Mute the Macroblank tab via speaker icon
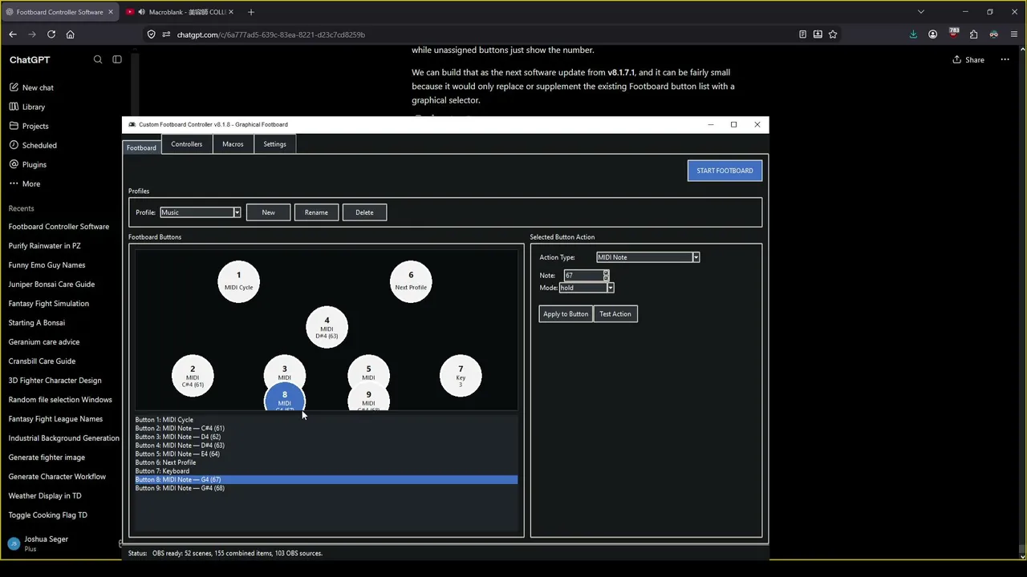The height and width of the screenshot is (577, 1027). (141, 12)
